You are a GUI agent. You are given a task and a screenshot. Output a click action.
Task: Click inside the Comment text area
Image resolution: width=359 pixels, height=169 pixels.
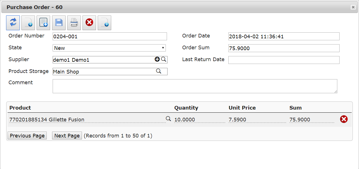(x=195, y=86)
